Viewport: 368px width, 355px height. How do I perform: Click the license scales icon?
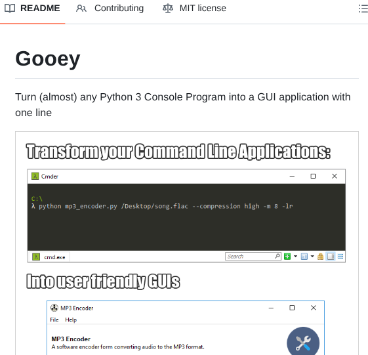click(x=168, y=9)
